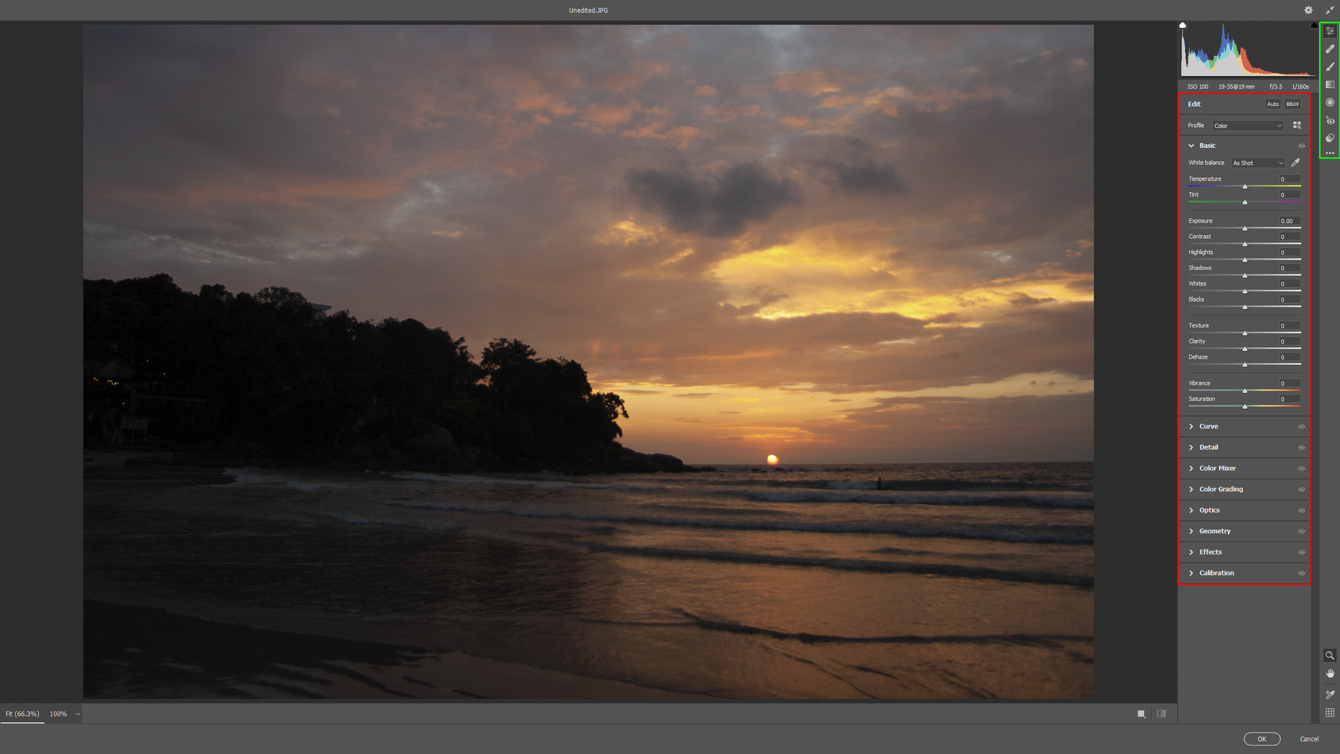
Task: Toggle visibility of Color Mixer edits
Action: (x=1301, y=468)
